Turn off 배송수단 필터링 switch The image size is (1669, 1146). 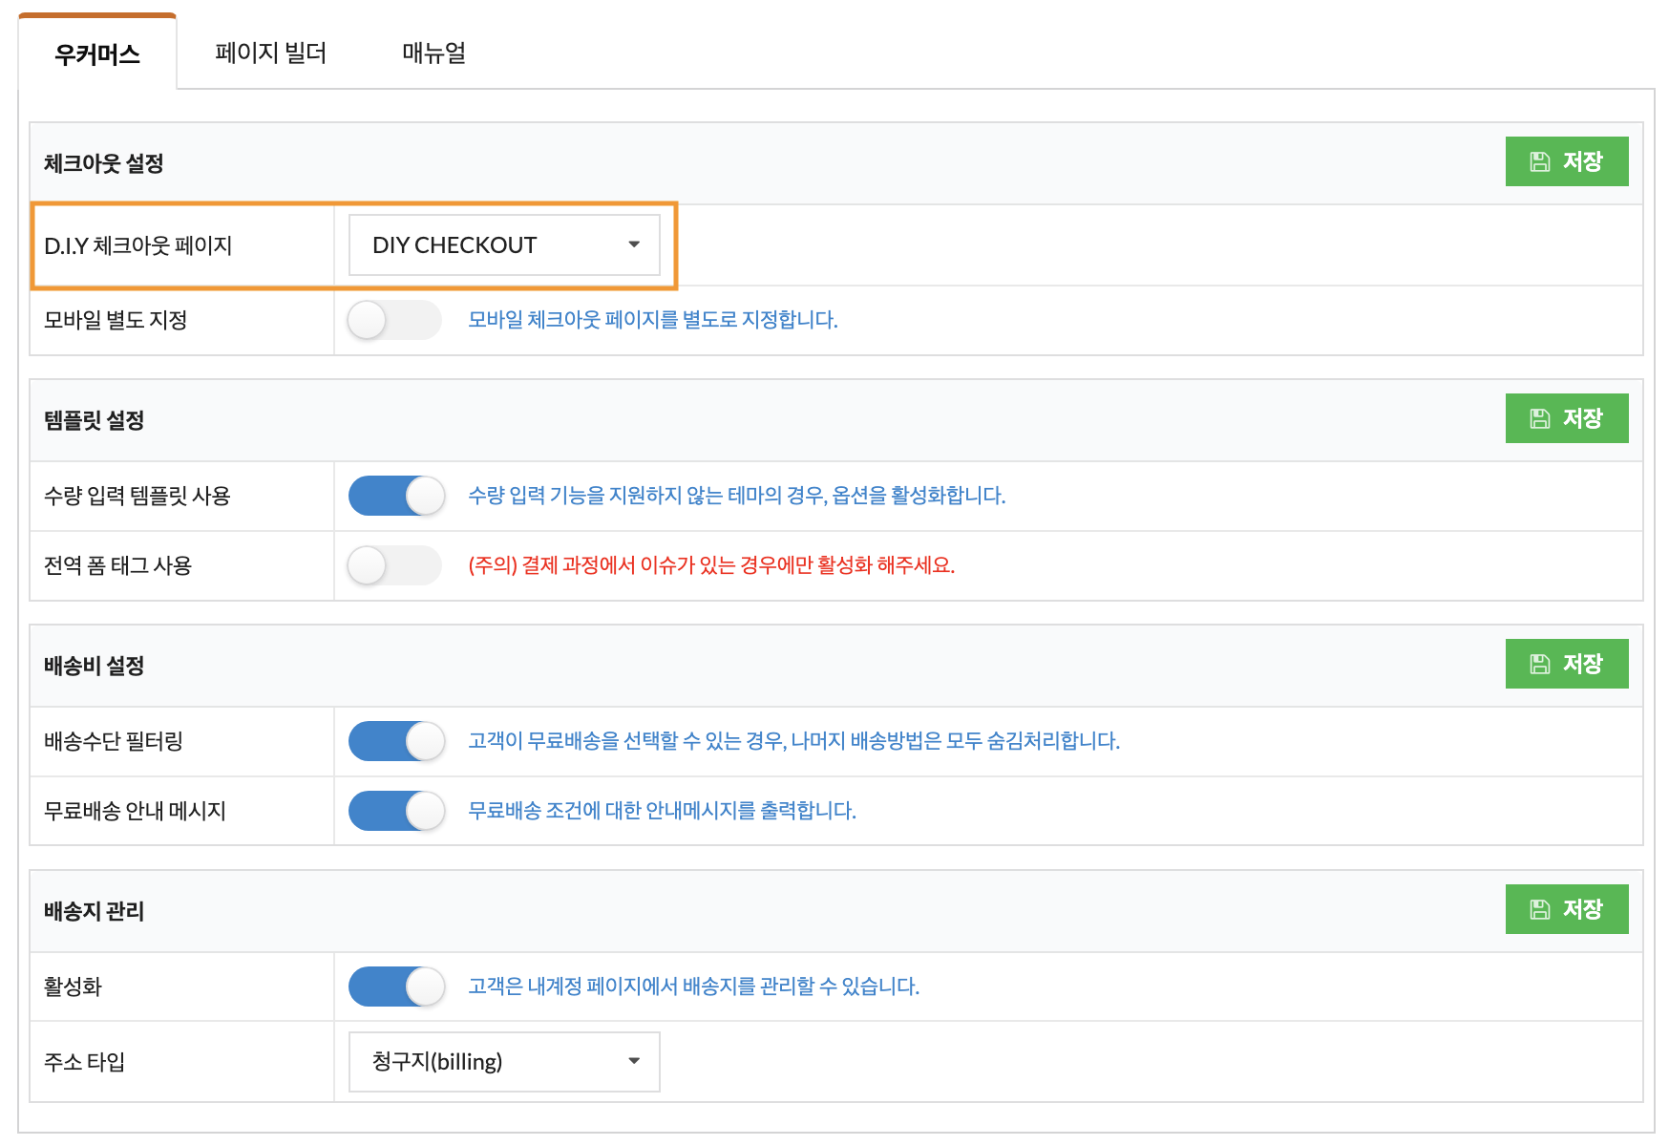(396, 742)
